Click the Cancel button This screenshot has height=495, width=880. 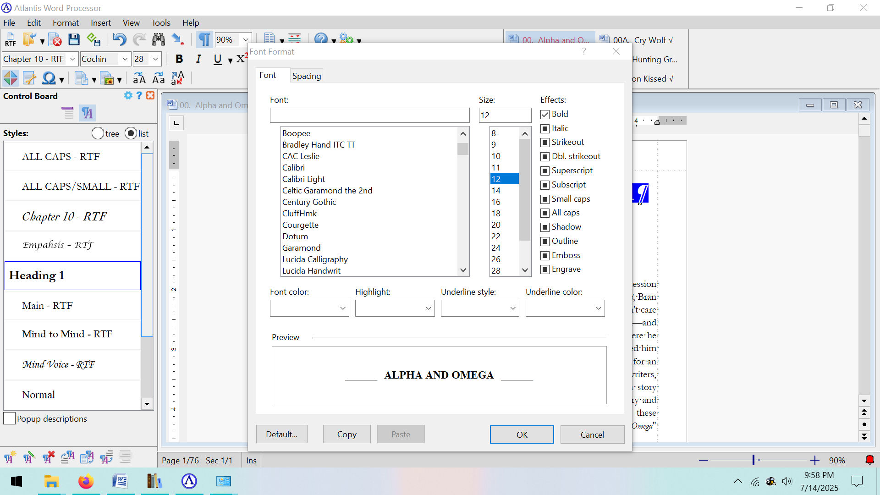click(x=592, y=434)
